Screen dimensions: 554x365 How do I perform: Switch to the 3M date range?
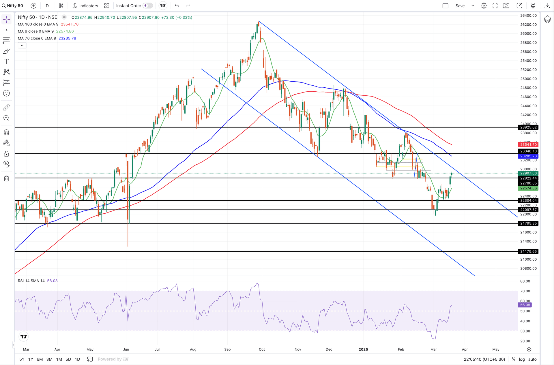point(49,359)
